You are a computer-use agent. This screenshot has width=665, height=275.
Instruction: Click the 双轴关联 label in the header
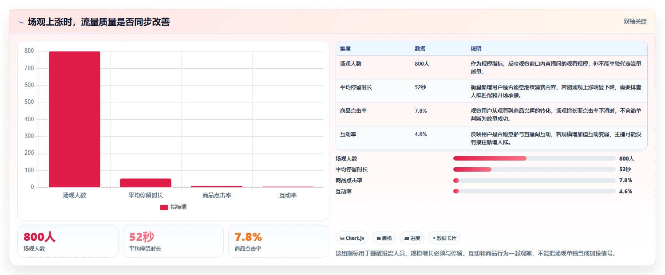(635, 22)
